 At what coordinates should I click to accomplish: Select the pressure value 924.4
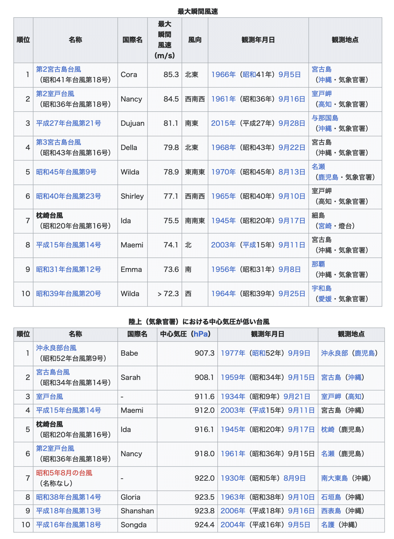click(204, 525)
